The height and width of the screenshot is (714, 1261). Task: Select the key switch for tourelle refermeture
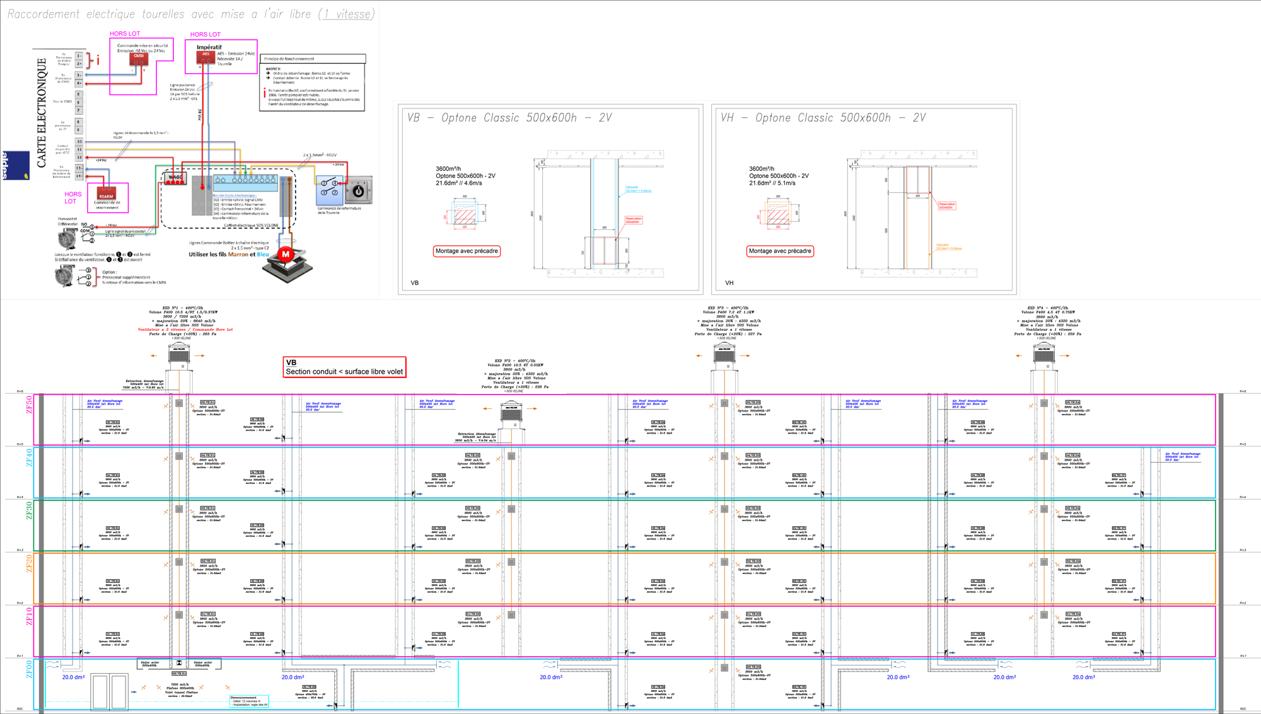[358, 190]
